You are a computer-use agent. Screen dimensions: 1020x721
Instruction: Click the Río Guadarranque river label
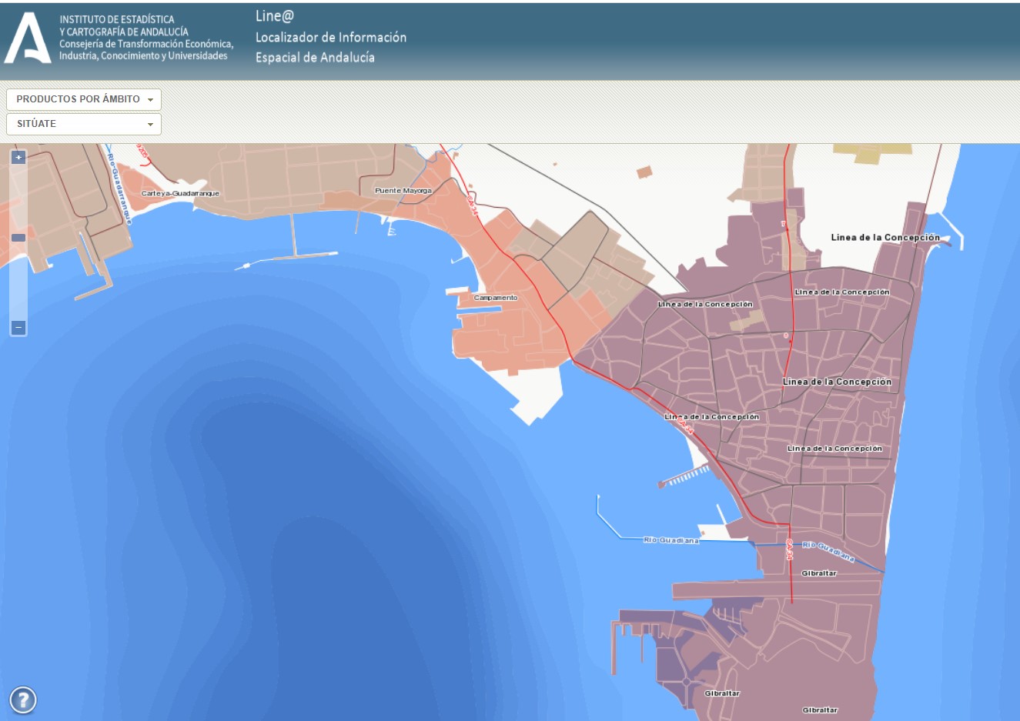tap(119, 189)
